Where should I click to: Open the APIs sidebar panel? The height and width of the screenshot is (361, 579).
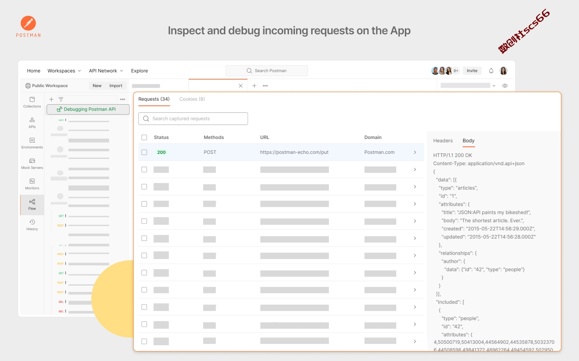click(32, 123)
